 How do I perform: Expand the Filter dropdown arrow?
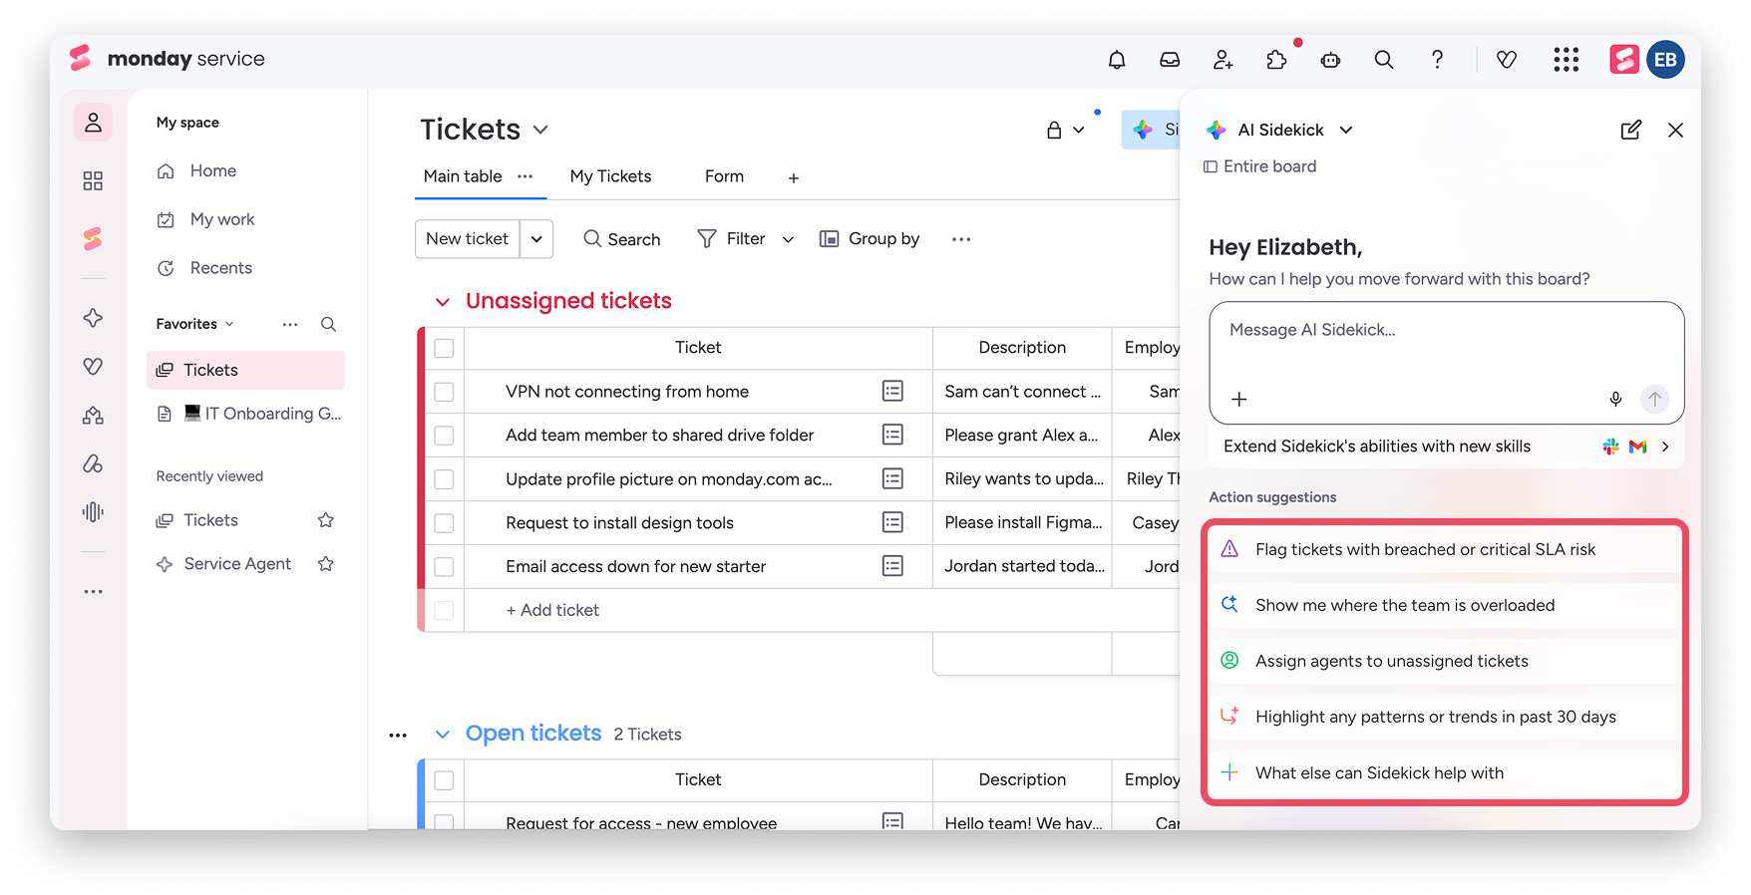[x=788, y=239]
